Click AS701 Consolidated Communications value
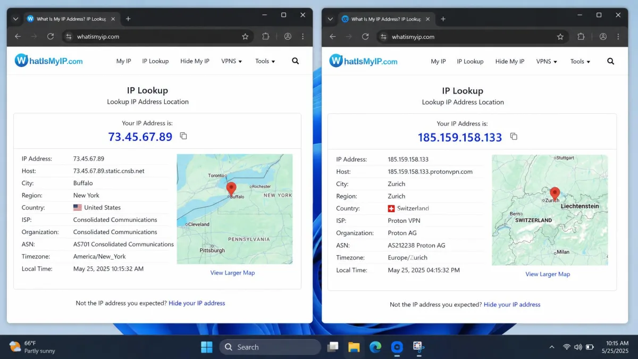638x359 pixels. tap(123, 244)
